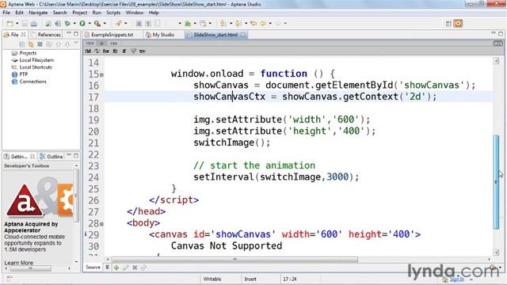Click the X delete icon beside Source tab
Image resolution: width=507 pixels, height=285 pixels.
[x=135, y=268]
